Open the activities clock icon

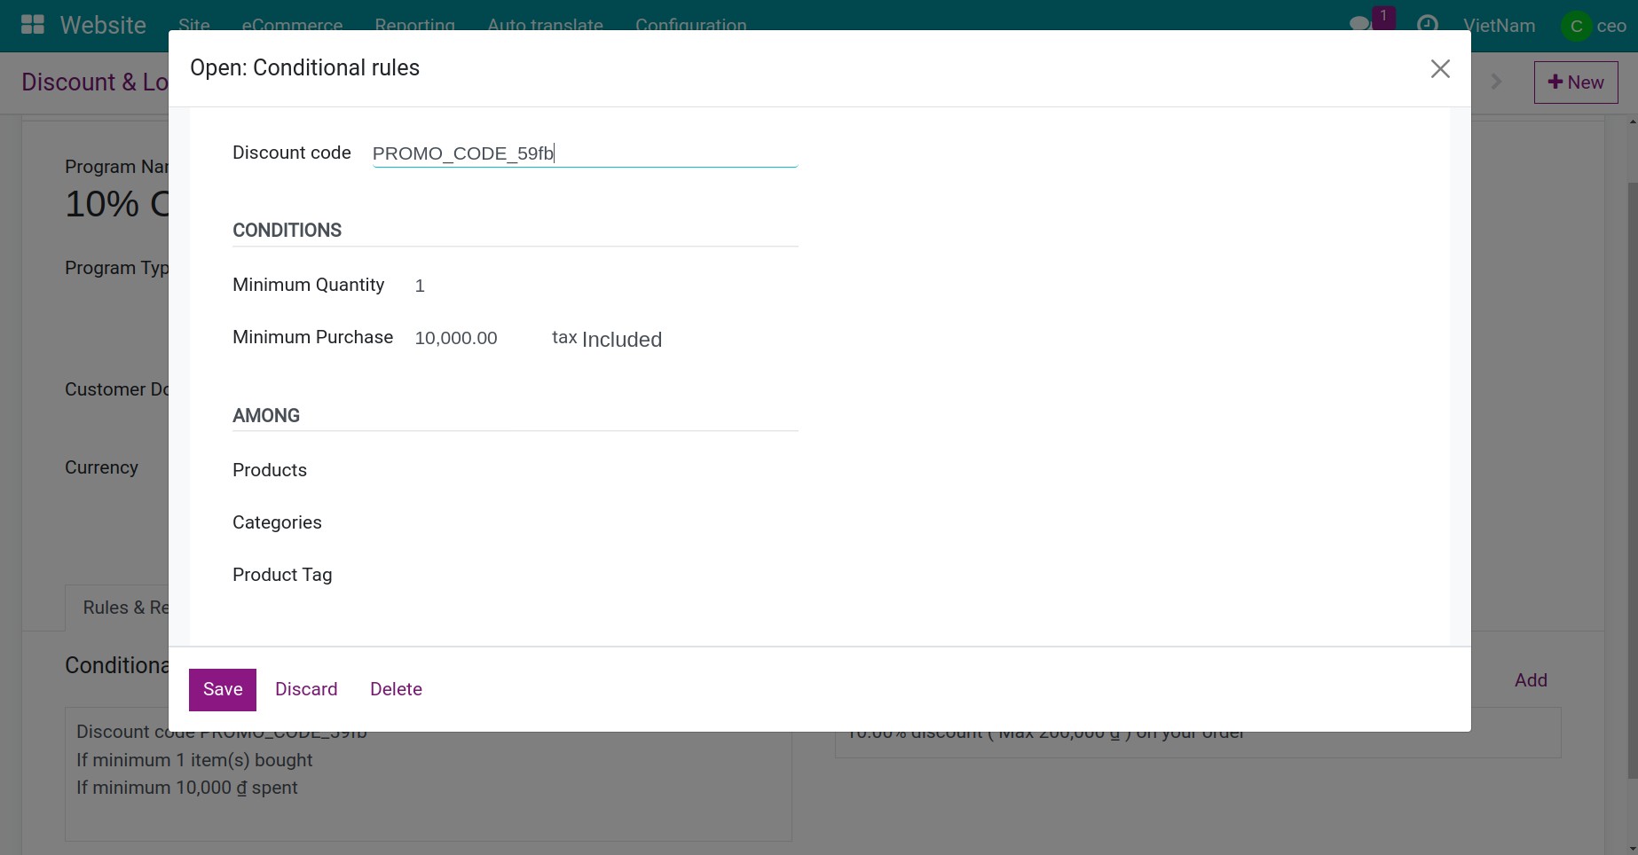[1428, 25]
